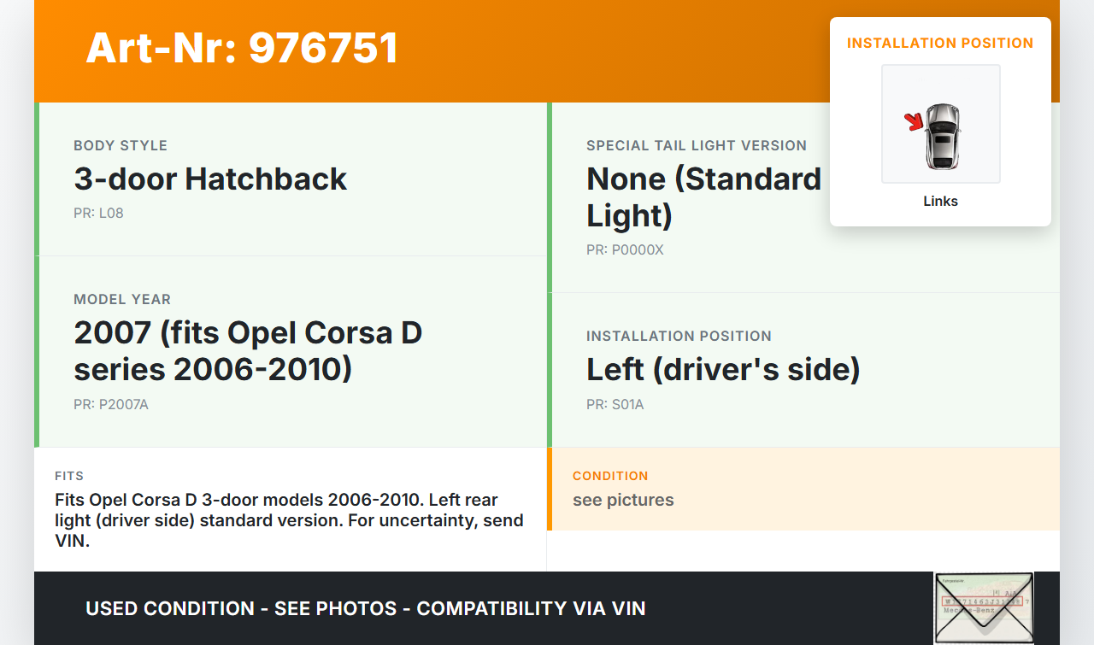Click the PR: P2007A code
1094x645 pixels.
pos(111,404)
